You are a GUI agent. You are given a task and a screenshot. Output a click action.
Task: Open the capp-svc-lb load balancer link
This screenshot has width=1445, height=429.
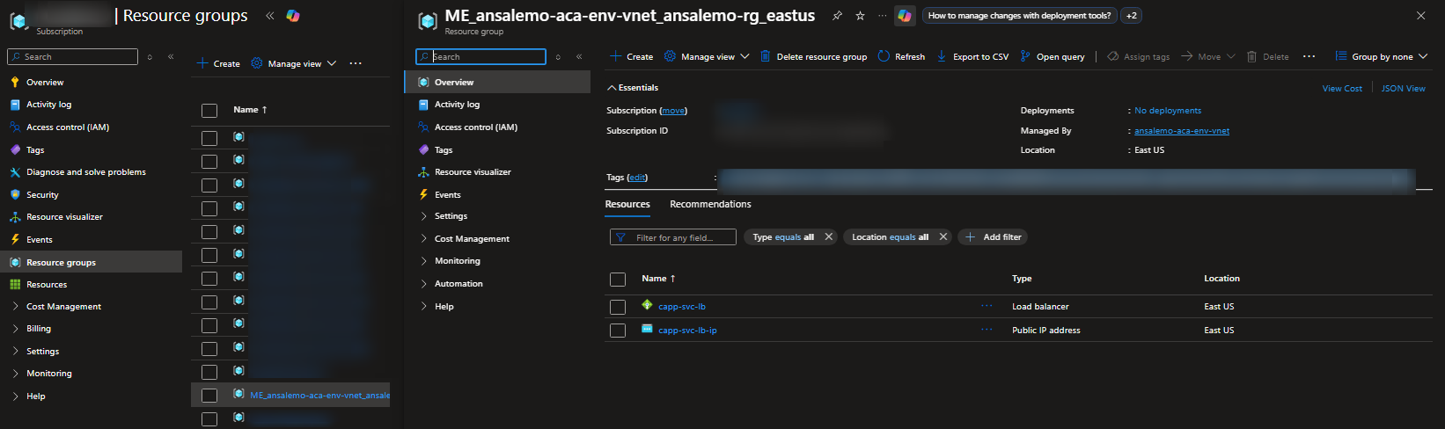[682, 307]
